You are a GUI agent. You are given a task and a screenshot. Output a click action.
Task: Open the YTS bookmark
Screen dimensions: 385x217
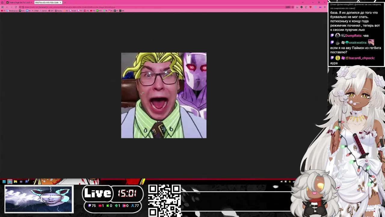pos(93,11)
